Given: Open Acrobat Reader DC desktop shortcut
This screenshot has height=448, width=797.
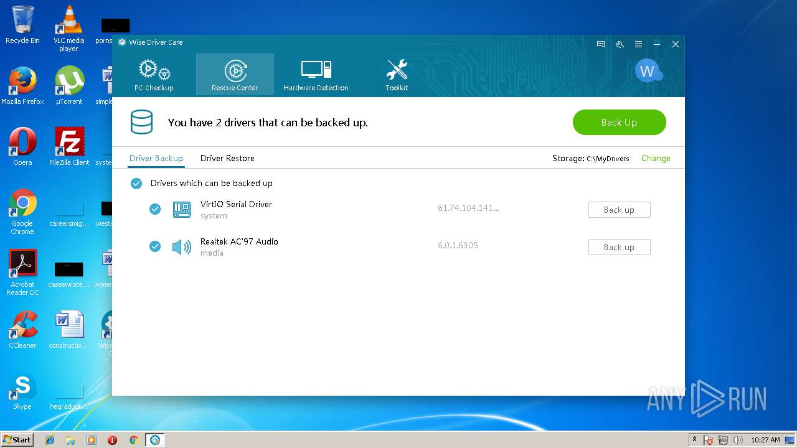Looking at the screenshot, I should (x=22, y=273).
